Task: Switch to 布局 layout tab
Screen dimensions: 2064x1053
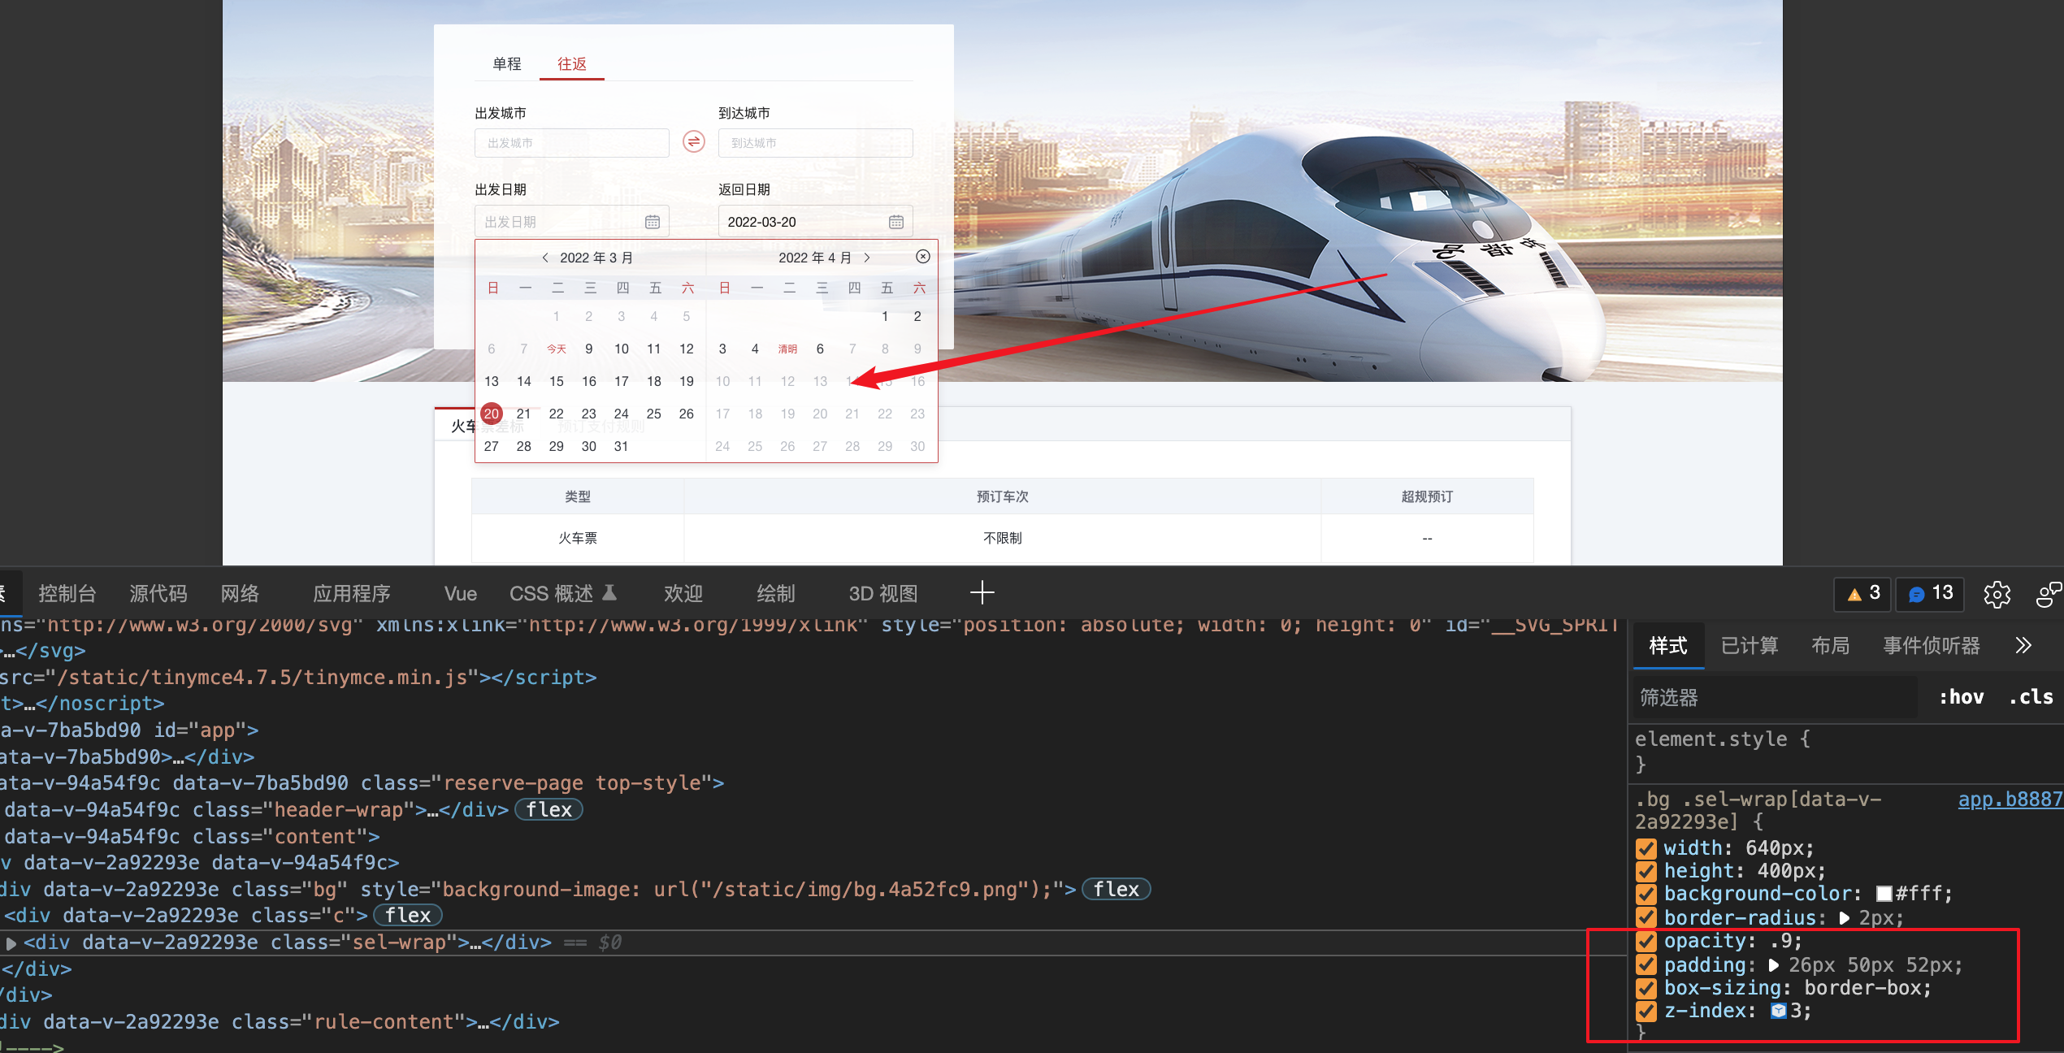Action: 1831,646
